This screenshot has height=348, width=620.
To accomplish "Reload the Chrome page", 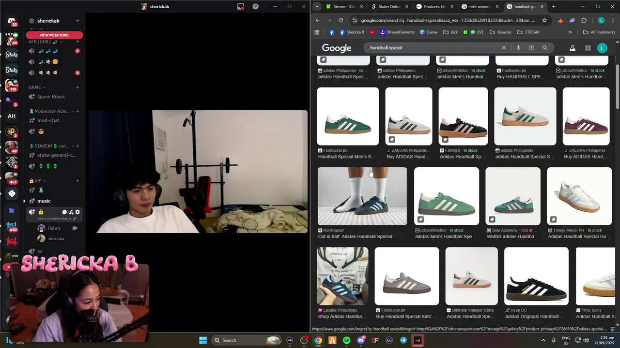I will click(341, 20).
